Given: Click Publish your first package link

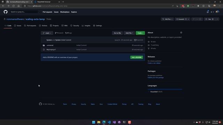Looking at the screenshot, I should pos(156,78).
